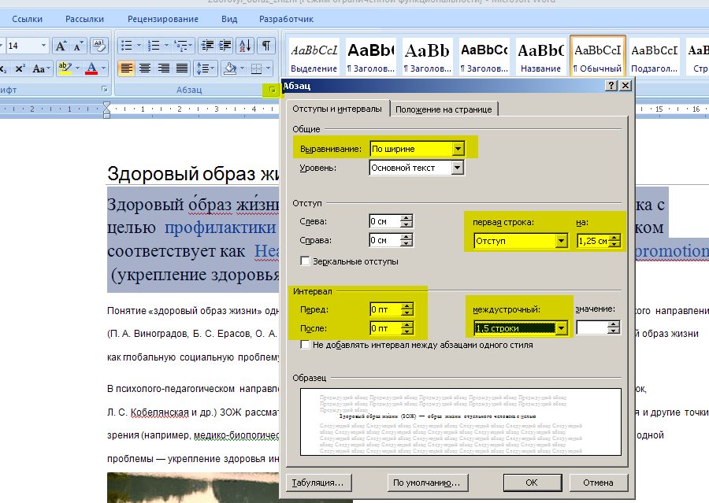Screen dimensions: 709x503
Task: Open the Change Case (Aa) button
Action: click(40, 68)
